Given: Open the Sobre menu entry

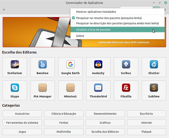Looking at the screenshot, I should tap(117, 36).
